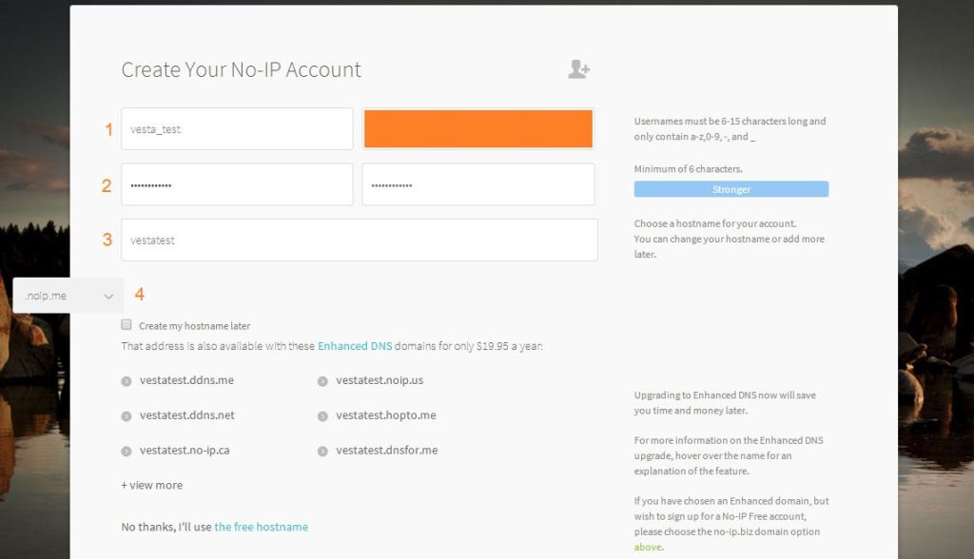Screen dimensions: 974x559
Task: Focus the username field containing vesta_test
Action: [x=237, y=129]
